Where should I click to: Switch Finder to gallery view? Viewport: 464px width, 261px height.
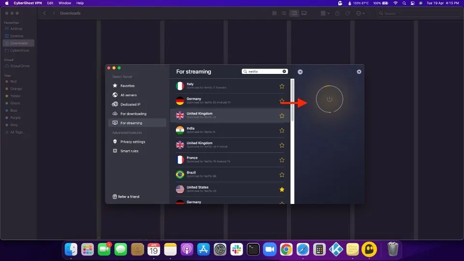pos(304,13)
